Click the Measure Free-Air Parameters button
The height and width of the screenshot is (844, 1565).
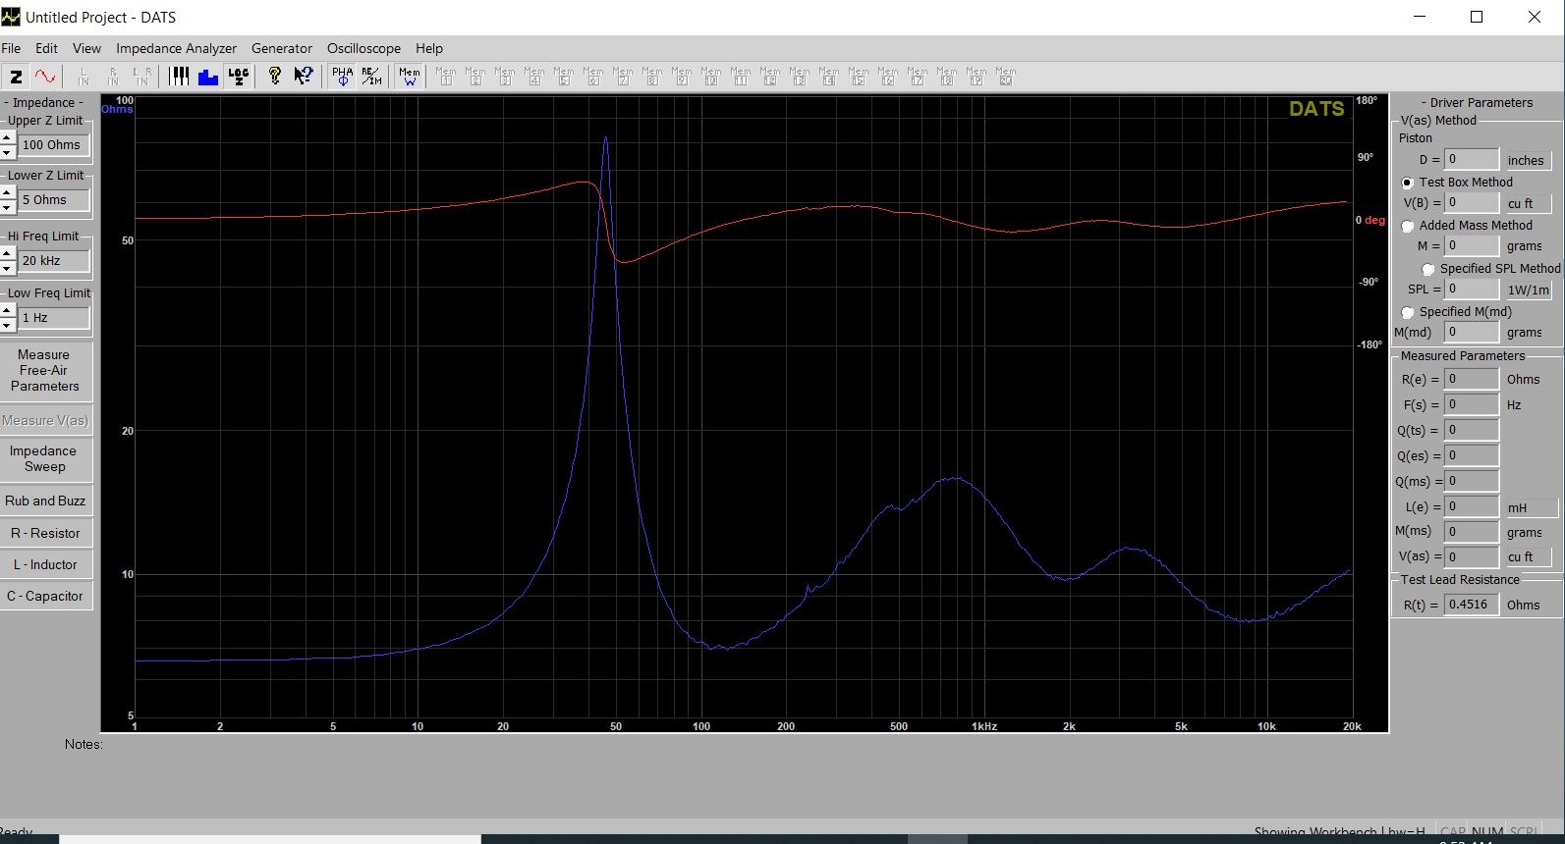45,371
